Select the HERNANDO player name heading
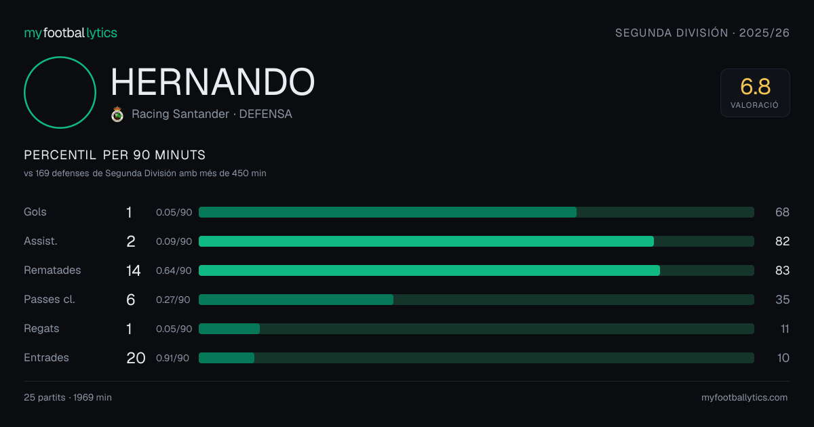Viewport: 814px width, 427px height. click(x=213, y=82)
